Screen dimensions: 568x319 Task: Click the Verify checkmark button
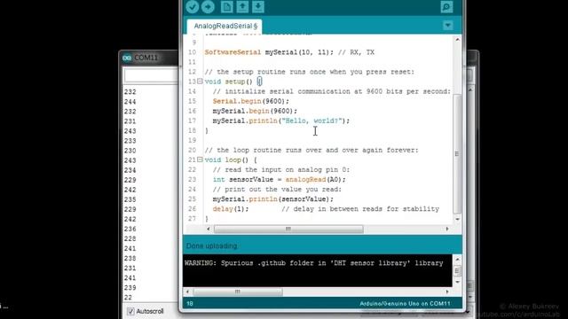tap(192, 6)
